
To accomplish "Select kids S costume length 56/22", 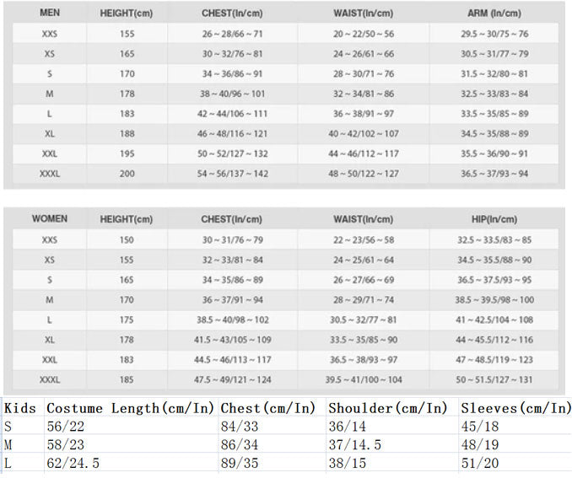I will (x=66, y=427).
